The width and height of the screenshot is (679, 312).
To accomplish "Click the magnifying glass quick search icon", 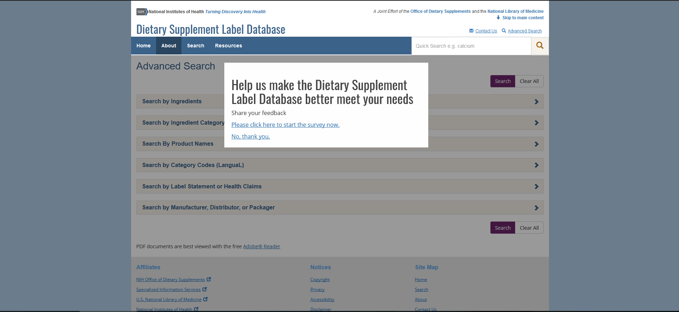I will pyautogui.click(x=540, y=46).
